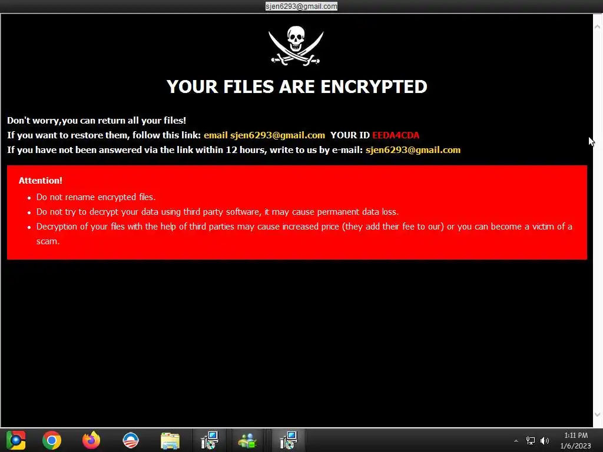This screenshot has height=452, width=603.
Task: Click the square Chrome-colored Start button icon
Action: [16, 440]
